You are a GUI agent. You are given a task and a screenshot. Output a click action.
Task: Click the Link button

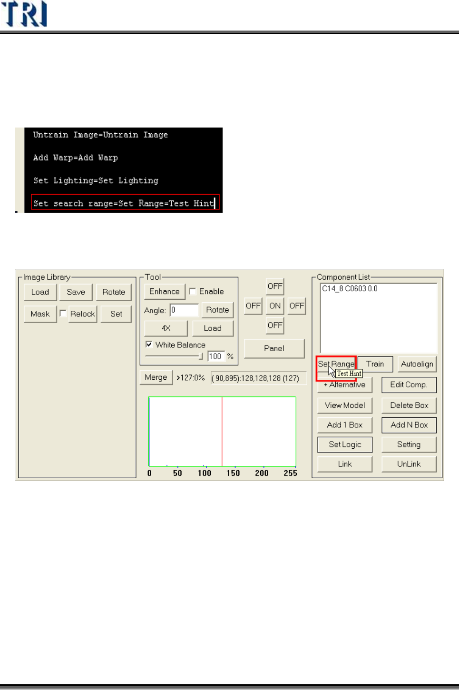pyautogui.click(x=345, y=464)
